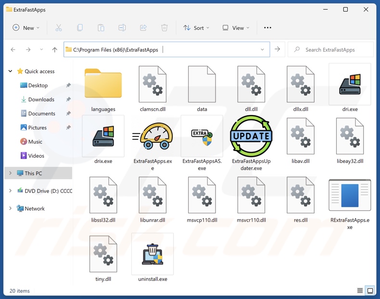
Task: Go up one folder level
Action: (x=55, y=50)
